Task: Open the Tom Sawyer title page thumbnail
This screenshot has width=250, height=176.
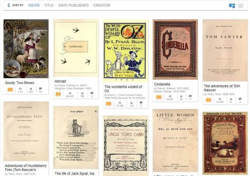Action: coord(225,50)
